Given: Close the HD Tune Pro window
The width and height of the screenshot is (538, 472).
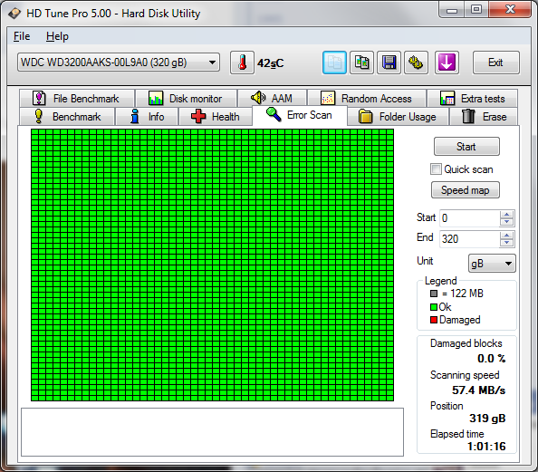Looking at the screenshot, I should [x=510, y=10].
